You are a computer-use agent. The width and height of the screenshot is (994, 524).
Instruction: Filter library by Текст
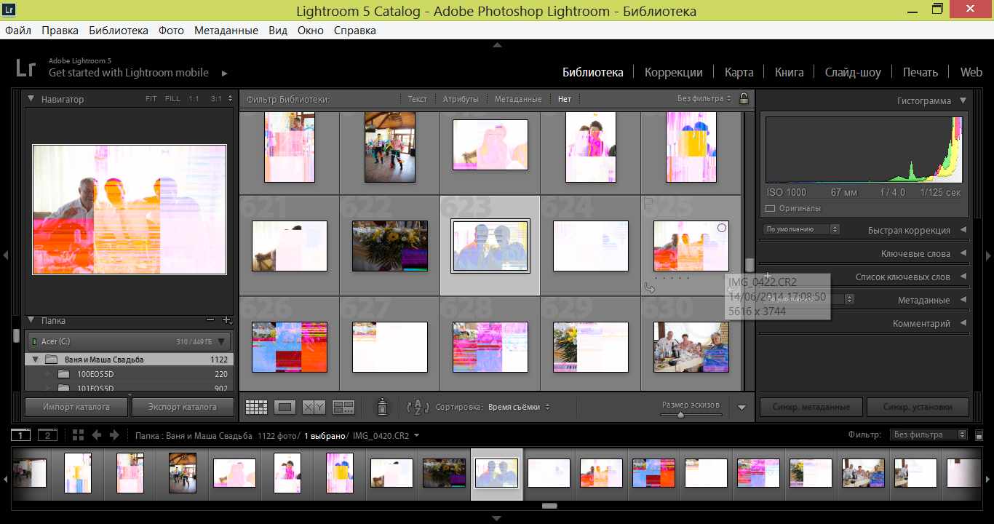418,99
